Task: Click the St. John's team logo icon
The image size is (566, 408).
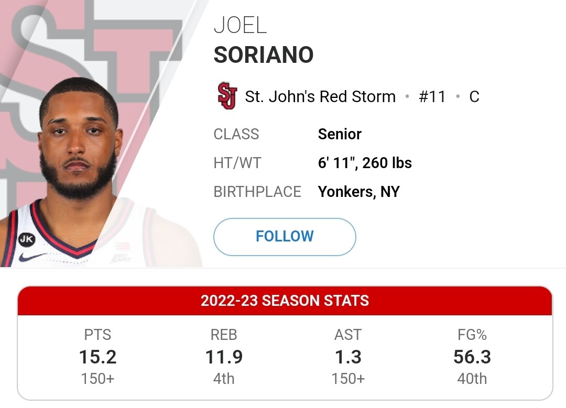Action: point(227,96)
